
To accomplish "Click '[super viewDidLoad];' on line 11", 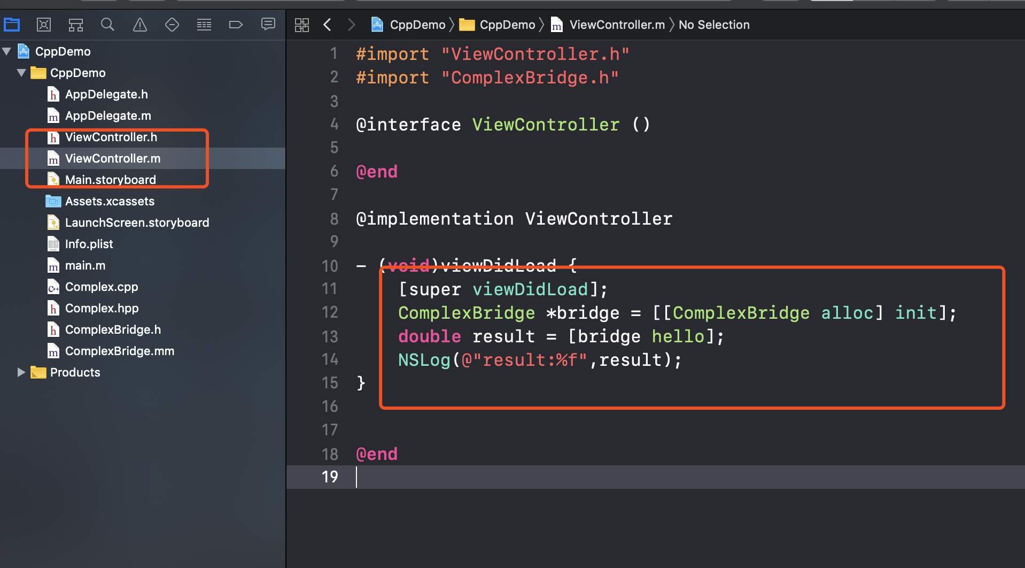I will [x=503, y=289].
